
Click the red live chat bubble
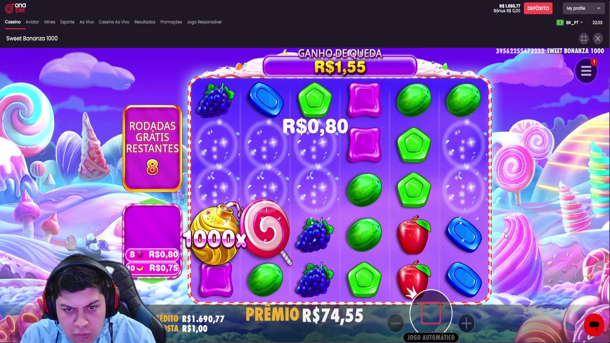click(594, 325)
